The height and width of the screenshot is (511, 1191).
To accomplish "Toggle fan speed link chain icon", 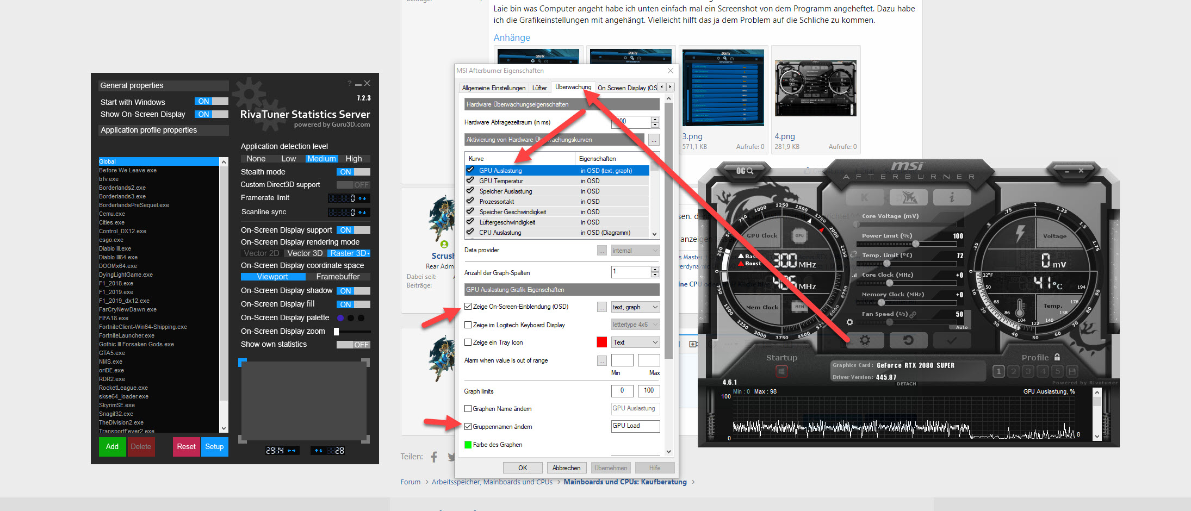I will 913,314.
